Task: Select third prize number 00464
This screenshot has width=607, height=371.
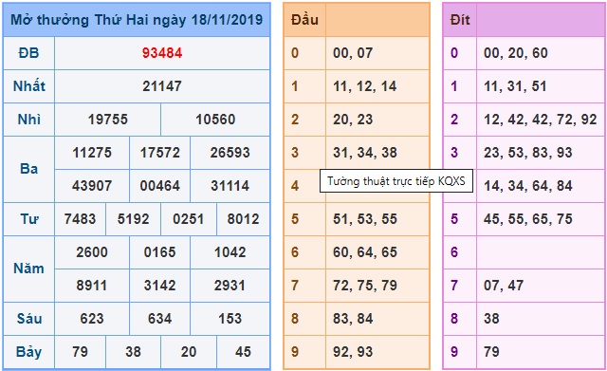Action: pyautogui.click(x=160, y=186)
